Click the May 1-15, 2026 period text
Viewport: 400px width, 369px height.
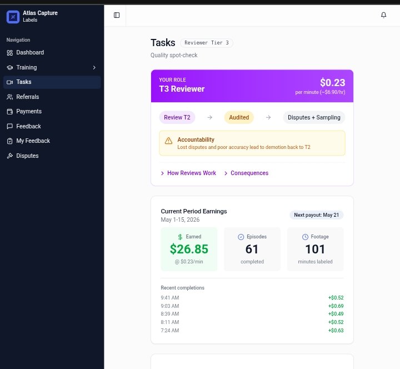coord(180,220)
